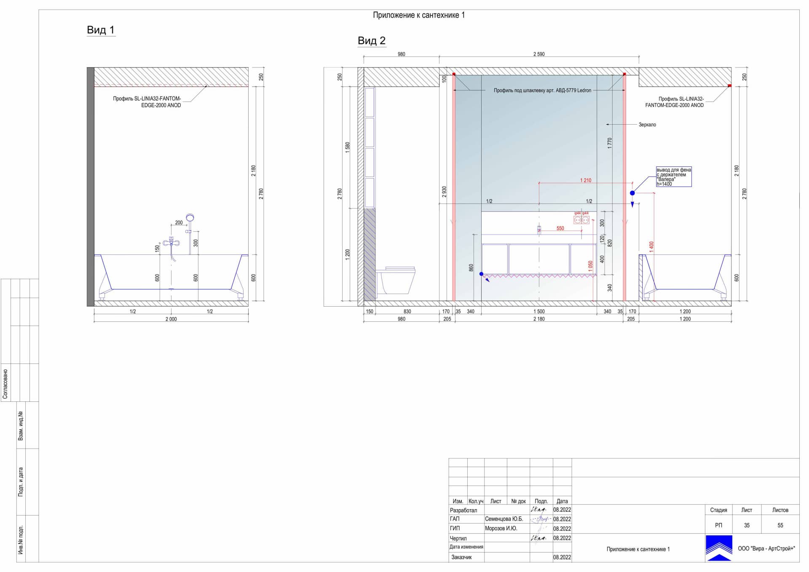Screen dimensions: 809x572
Task: Select the red "1 050" vertical dimension
Action: (x=590, y=266)
